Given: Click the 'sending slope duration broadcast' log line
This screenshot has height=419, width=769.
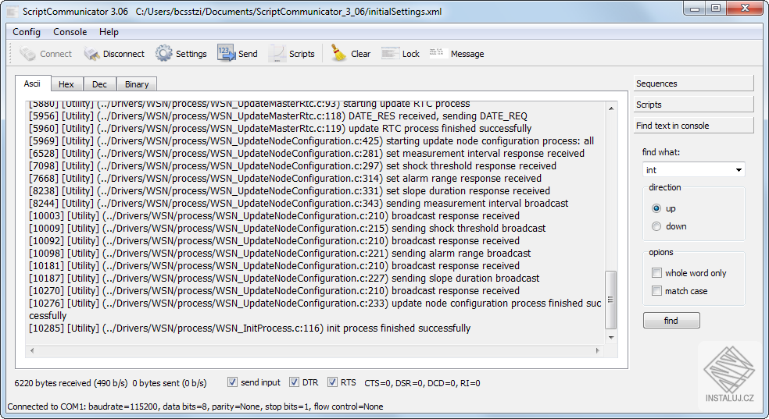Looking at the screenshot, I should click(x=284, y=278).
